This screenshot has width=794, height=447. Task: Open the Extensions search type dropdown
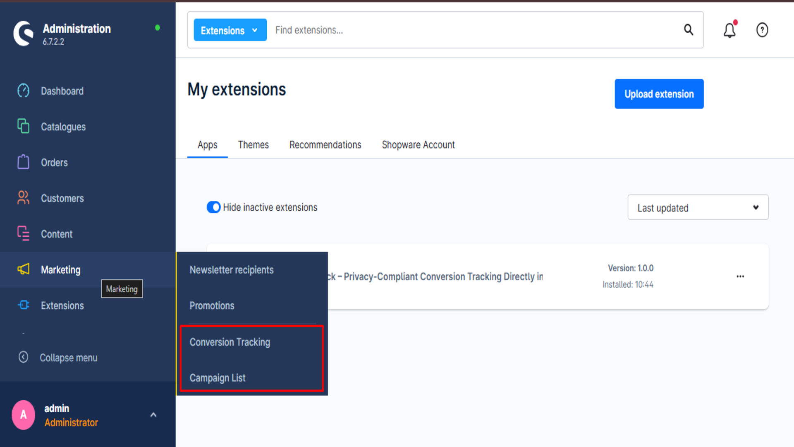pyautogui.click(x=230, y=30)
